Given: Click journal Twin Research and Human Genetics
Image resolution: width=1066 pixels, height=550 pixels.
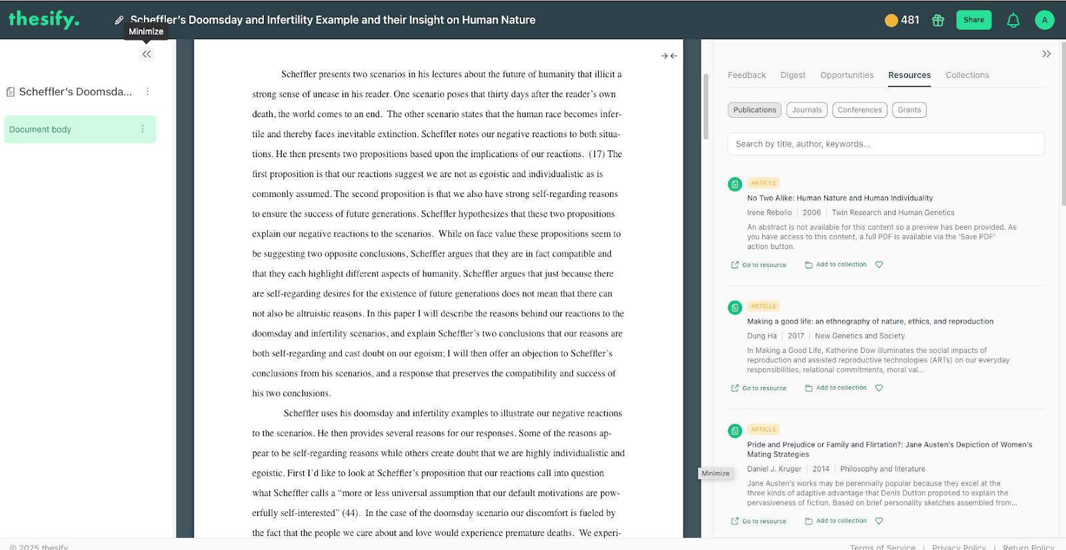Looking at the screenshot, I should (893, 213).
